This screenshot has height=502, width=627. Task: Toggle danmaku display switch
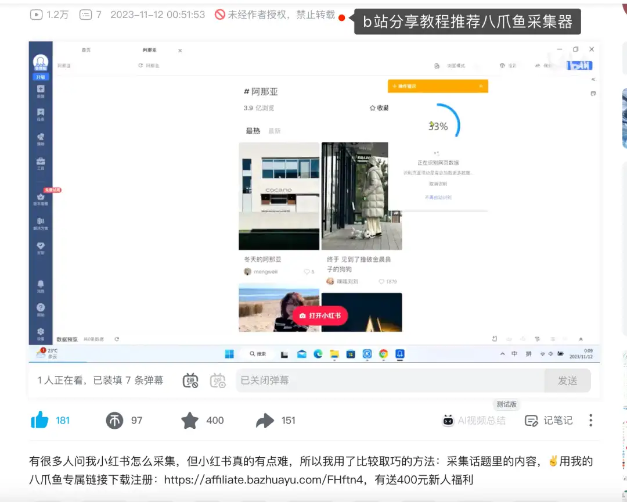[x=190, y=381]
